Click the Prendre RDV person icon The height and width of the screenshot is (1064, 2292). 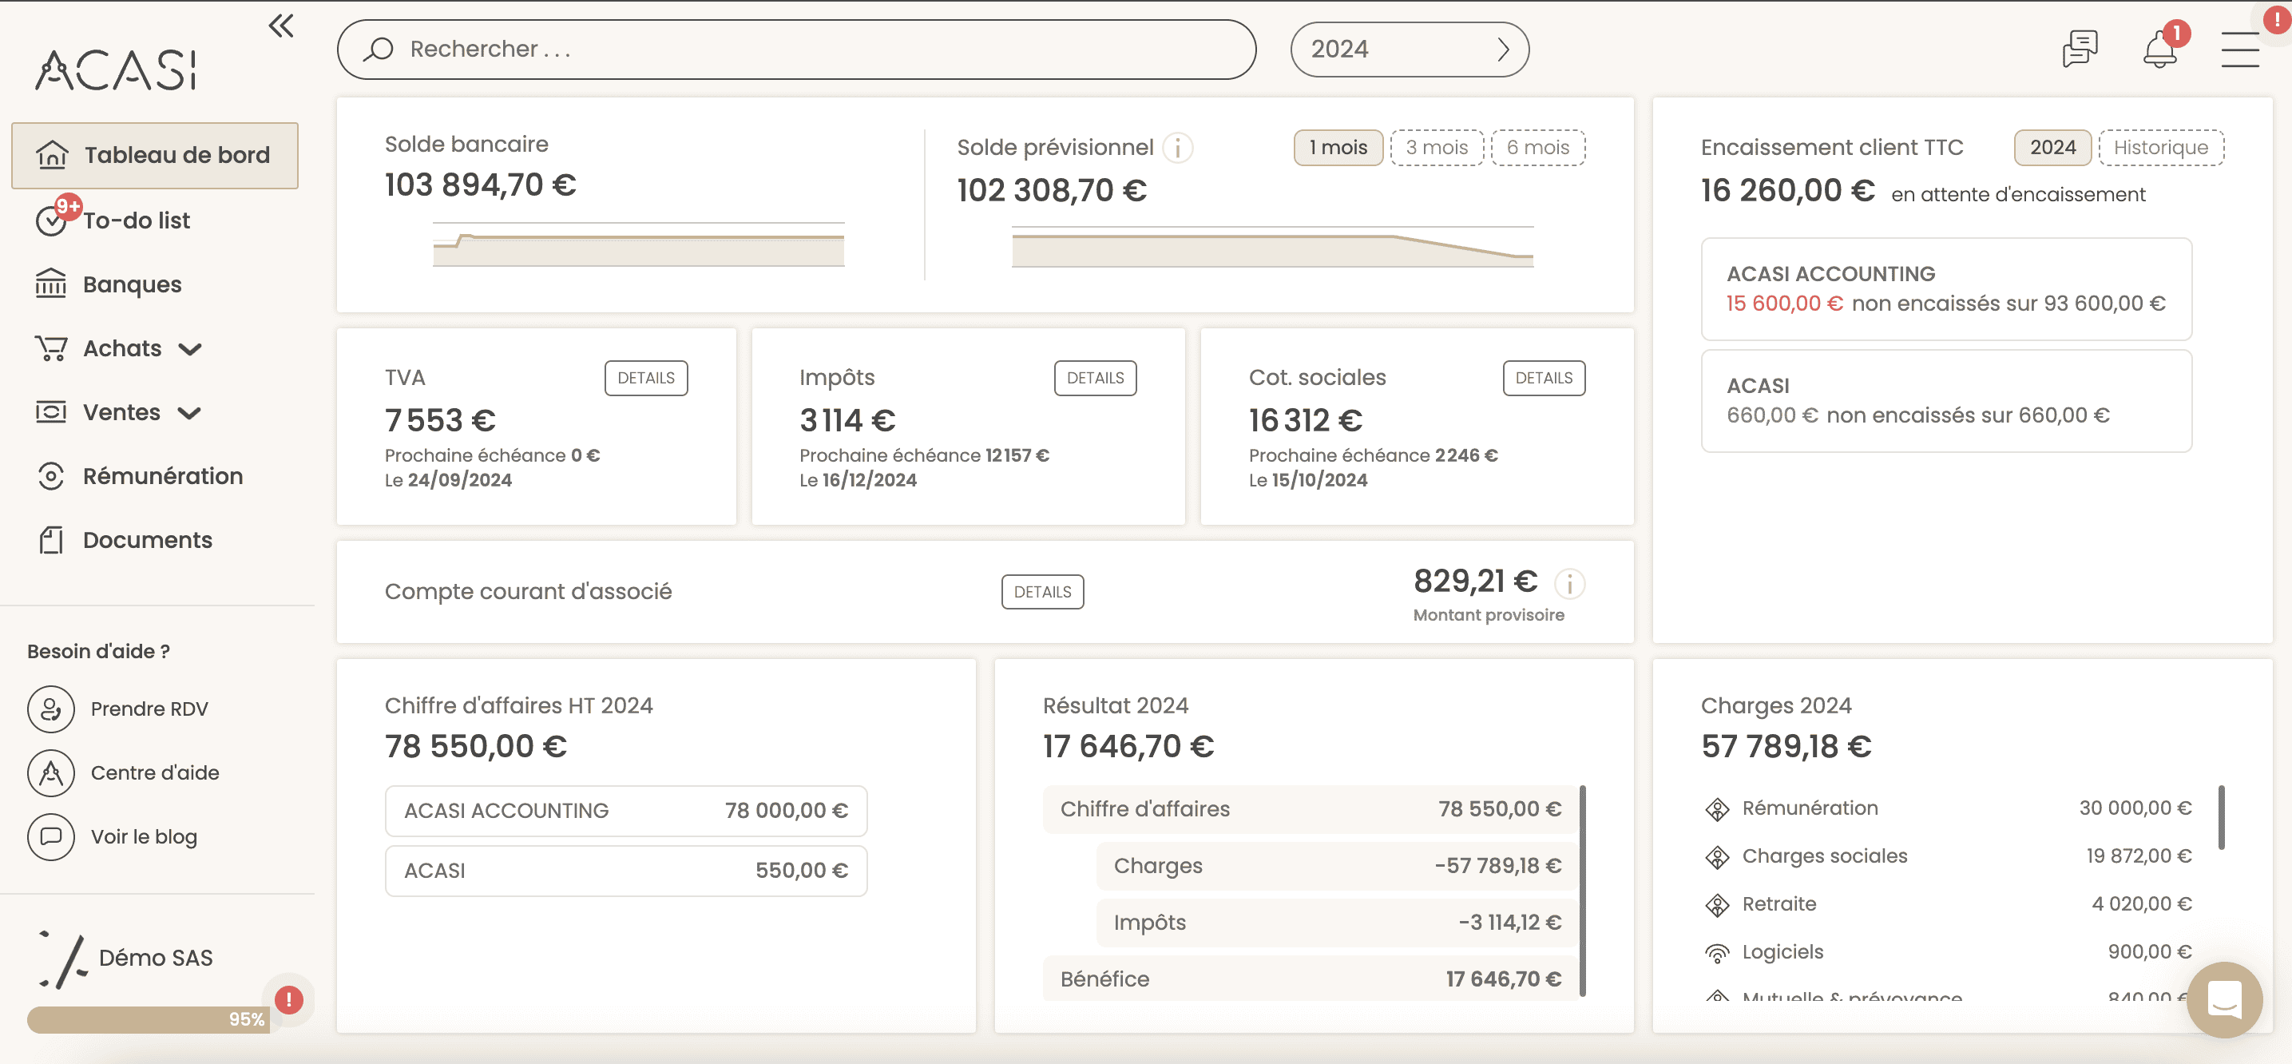point(51,709)
